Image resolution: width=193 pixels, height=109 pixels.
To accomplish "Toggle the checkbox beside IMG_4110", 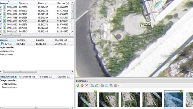I will [1, 31].
